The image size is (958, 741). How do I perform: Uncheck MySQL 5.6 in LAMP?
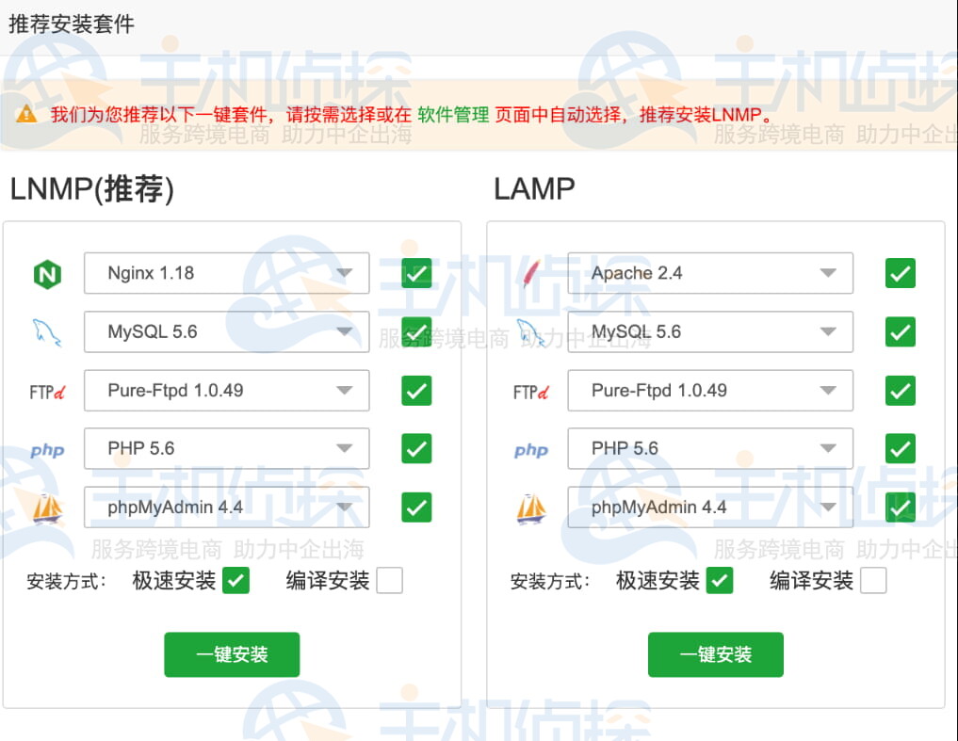coord(901,331)
